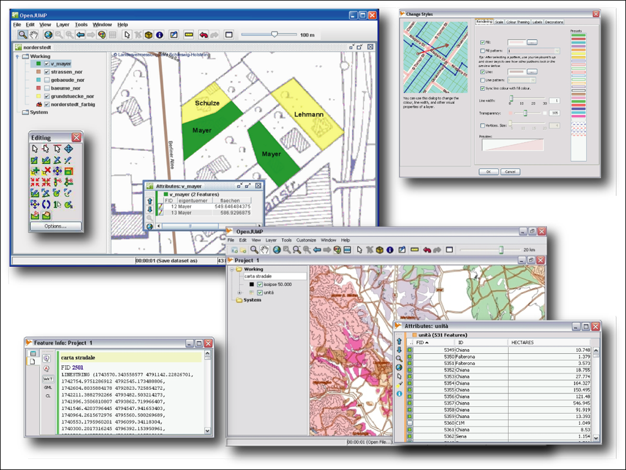Open Customize menu in Project 1 OpenJUMP window
626x470 pixels.
pos(306,240)
